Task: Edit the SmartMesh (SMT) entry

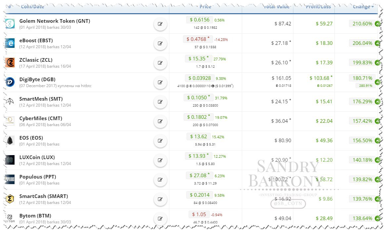Action: [160, 102]
